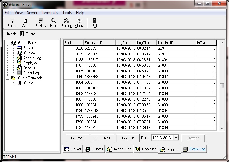Select the Server tree icon
Image resolution: width=229 pixels, height=162 pixels.
[19, 48]
